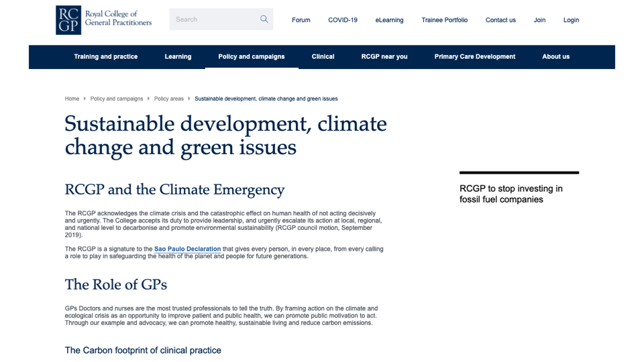This screenshot has width=644, height=362.
Task: Open the COVID-19 link
Action: 343,19
